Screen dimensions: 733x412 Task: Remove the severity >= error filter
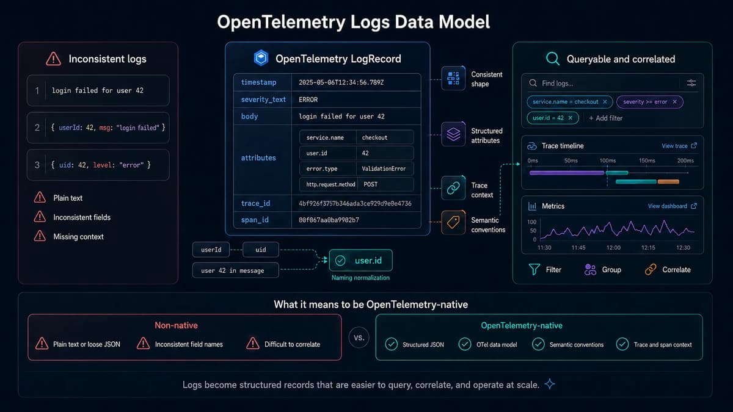pyautogui.click(x=674, y=102)
